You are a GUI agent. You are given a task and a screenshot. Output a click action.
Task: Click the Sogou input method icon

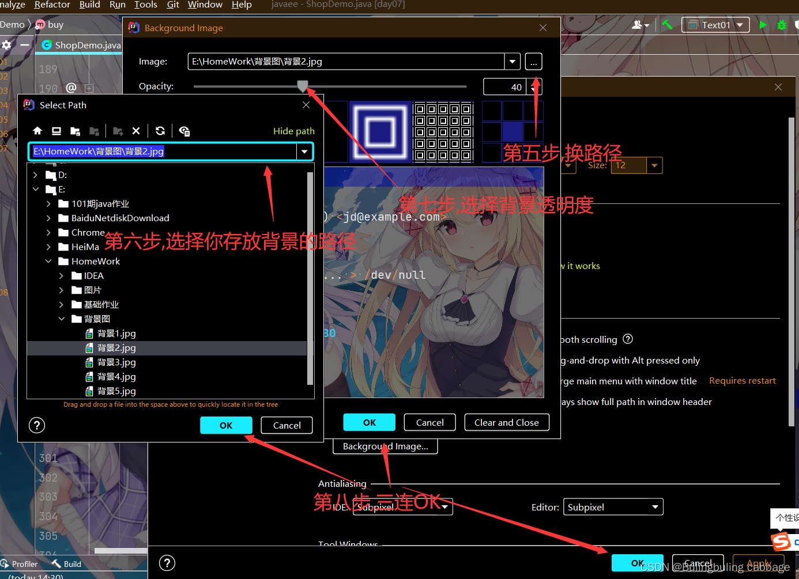click(781, 542)
